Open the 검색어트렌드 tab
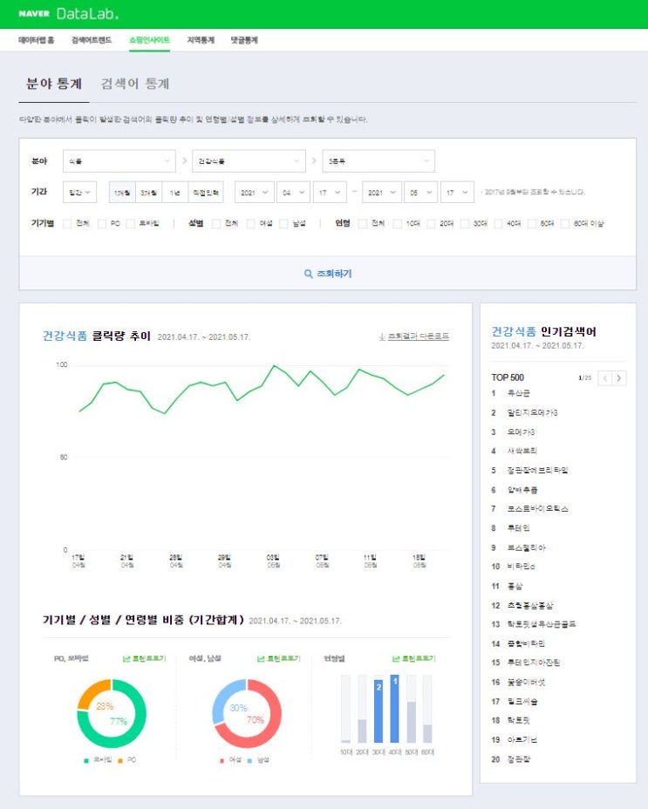This screenshot has width=648, height=809. 92,40
